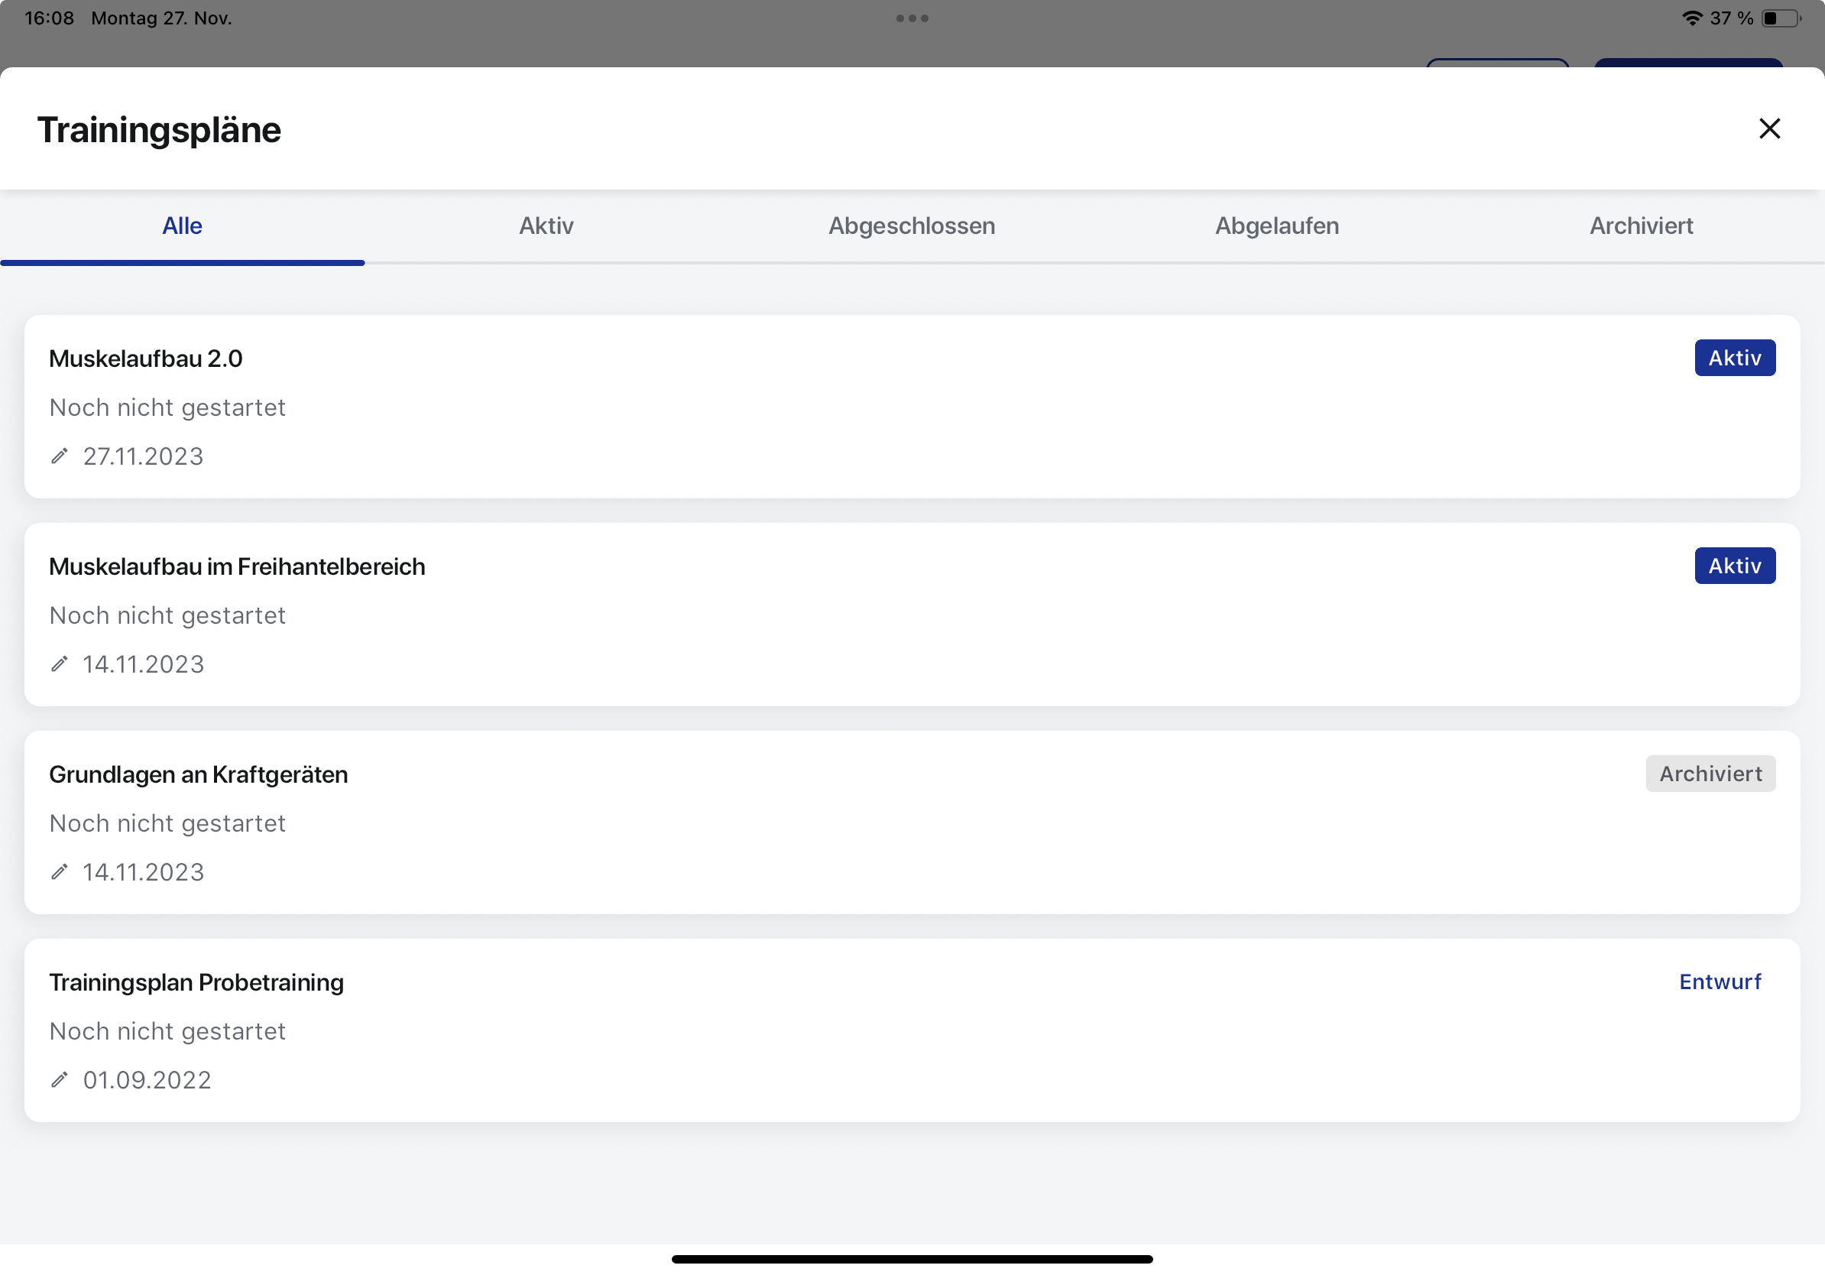Close the Trainingspläne dialog with X

(x=1768, y=128)
